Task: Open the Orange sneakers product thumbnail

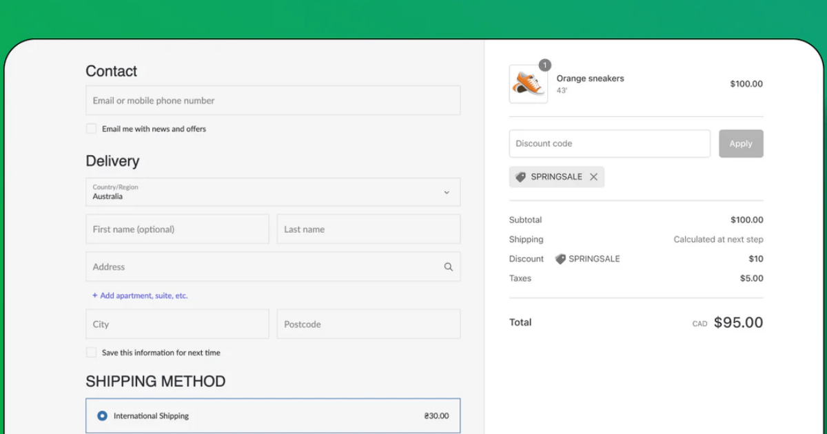Action: (528, 85)
